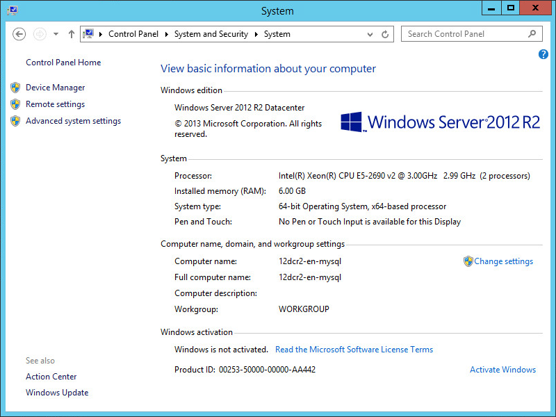Open Help with the question mark icon

coord(543,54)
